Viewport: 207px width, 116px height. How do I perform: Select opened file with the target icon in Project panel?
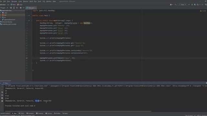click(11, 8)
